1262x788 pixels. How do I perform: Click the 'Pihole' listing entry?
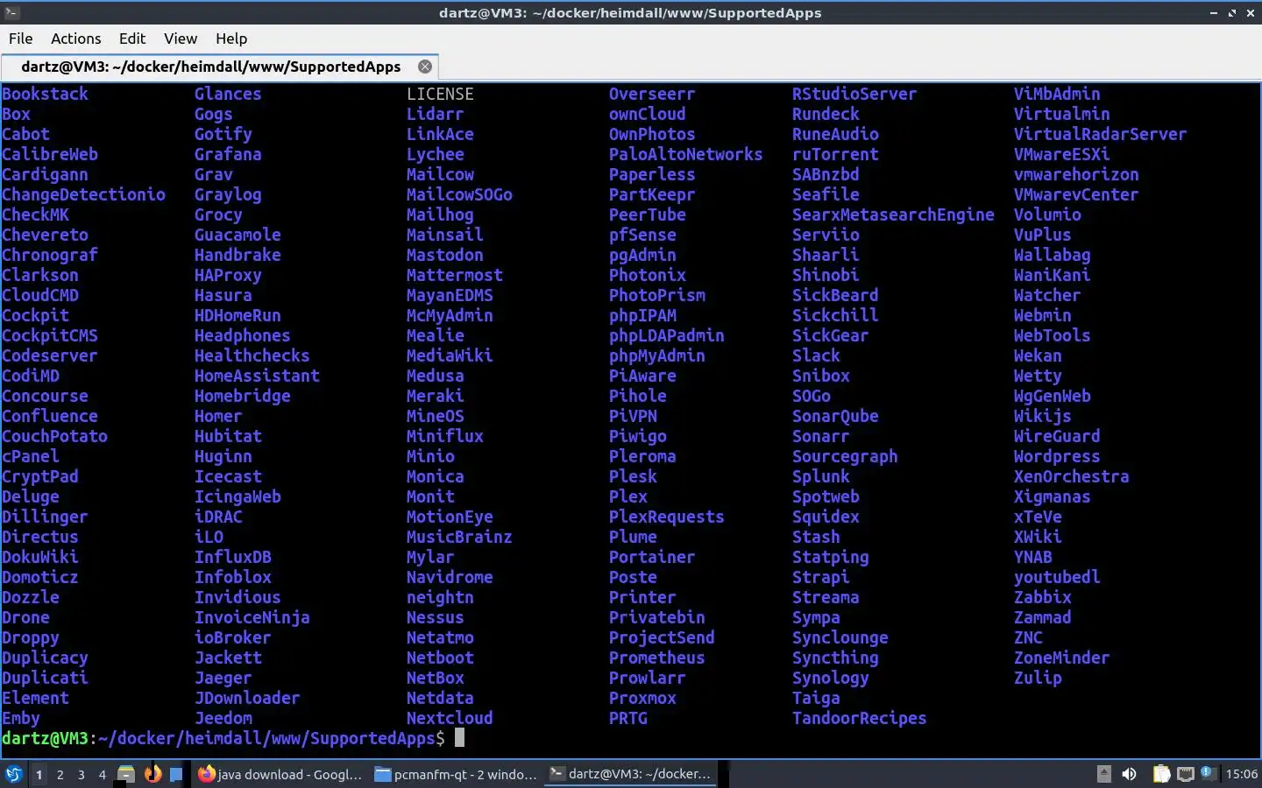pyautogui.click(x=638, y=396)
